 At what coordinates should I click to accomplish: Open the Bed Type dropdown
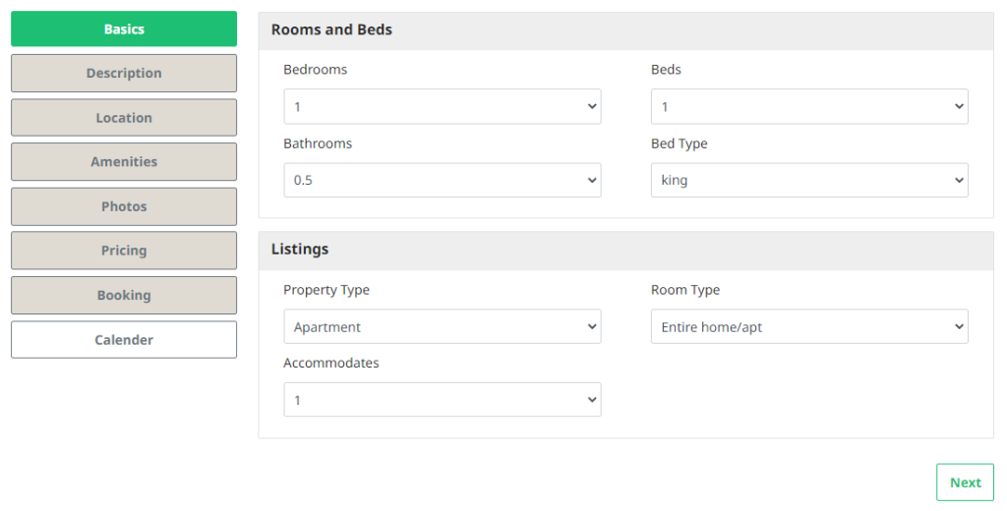click(808, 180)
